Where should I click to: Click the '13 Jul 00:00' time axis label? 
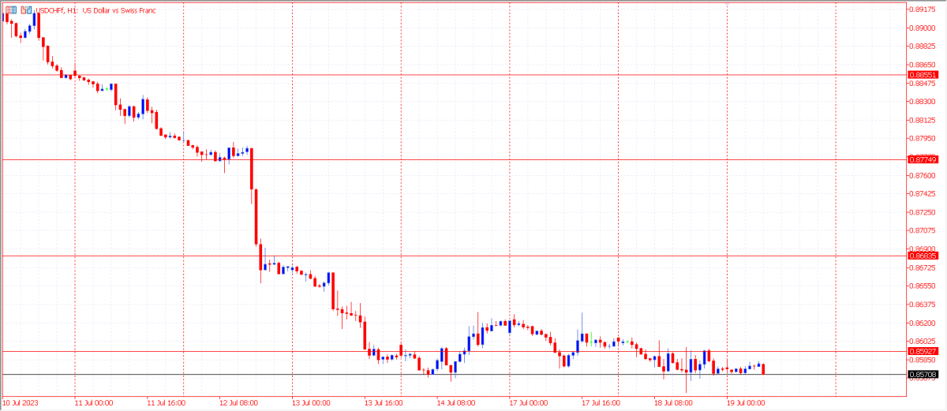(x=310, y=402)
